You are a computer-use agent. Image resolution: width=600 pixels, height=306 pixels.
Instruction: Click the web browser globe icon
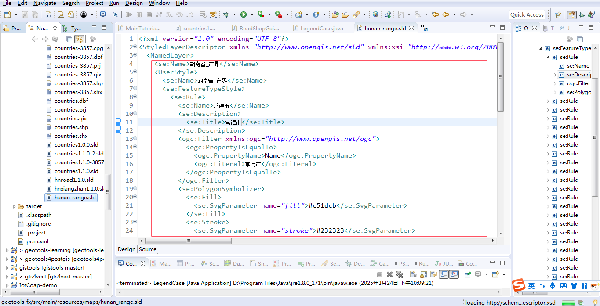click(x=375, y=14)
